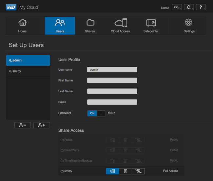The width and height of the screenshot is (213, 181).
Task: Click the My Cloud title text
Action: pyautogui.click(x=29, y=8)
